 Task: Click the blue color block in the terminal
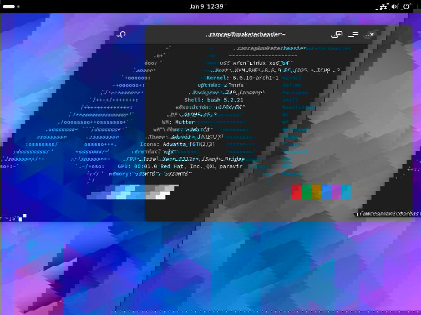[326, 192]
